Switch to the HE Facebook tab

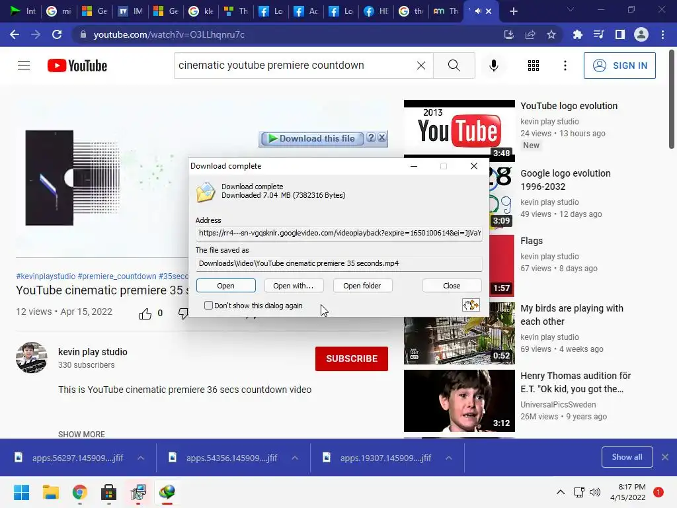point(376,11)
